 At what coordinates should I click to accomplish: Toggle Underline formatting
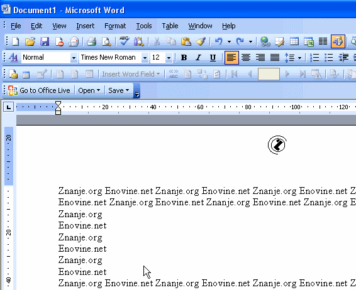click(213, 58)
